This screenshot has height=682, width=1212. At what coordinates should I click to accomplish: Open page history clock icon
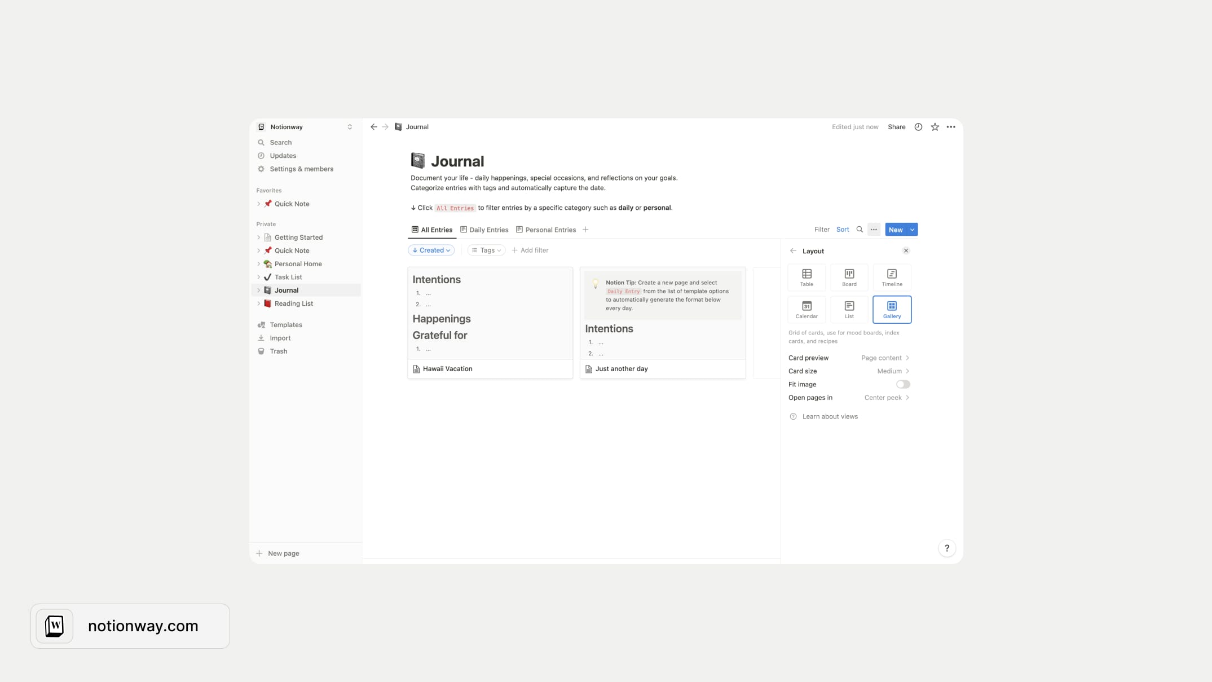pos(918,127)
